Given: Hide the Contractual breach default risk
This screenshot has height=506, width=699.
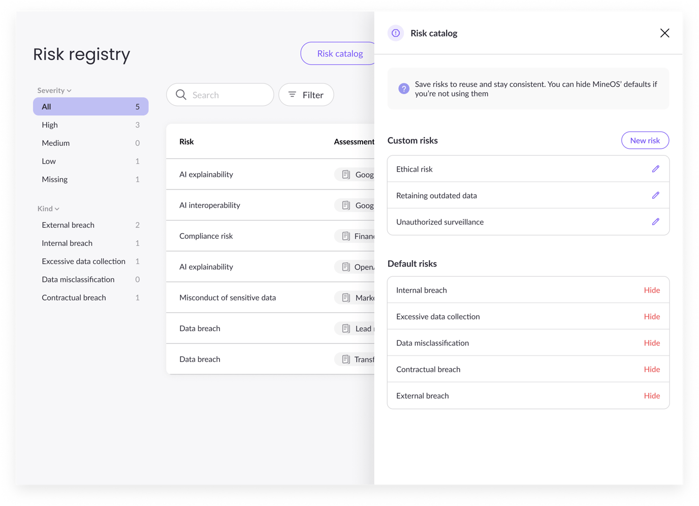Looking at the screenshot, I should [652, 369].
